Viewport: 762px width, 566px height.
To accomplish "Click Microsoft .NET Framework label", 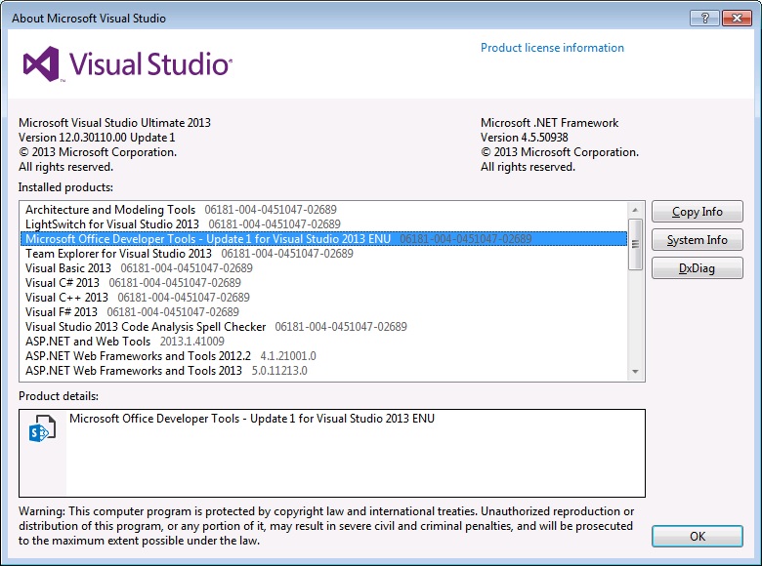I will click(550, 123).
